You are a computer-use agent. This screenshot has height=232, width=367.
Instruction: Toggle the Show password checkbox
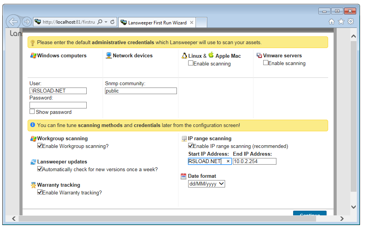(x=32, y=112)
